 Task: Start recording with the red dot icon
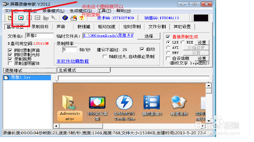point(21,18)
